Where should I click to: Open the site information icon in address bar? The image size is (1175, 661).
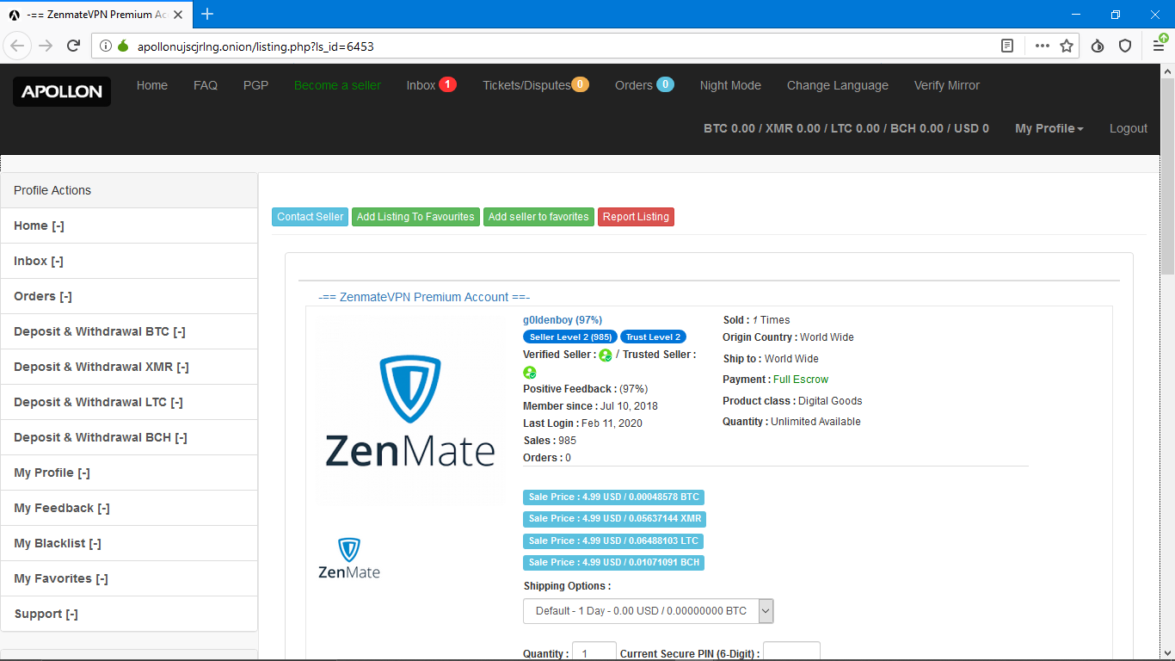106,46
